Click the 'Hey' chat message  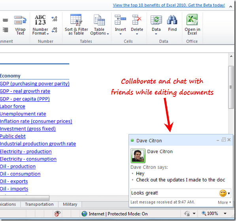coord(140,174)
